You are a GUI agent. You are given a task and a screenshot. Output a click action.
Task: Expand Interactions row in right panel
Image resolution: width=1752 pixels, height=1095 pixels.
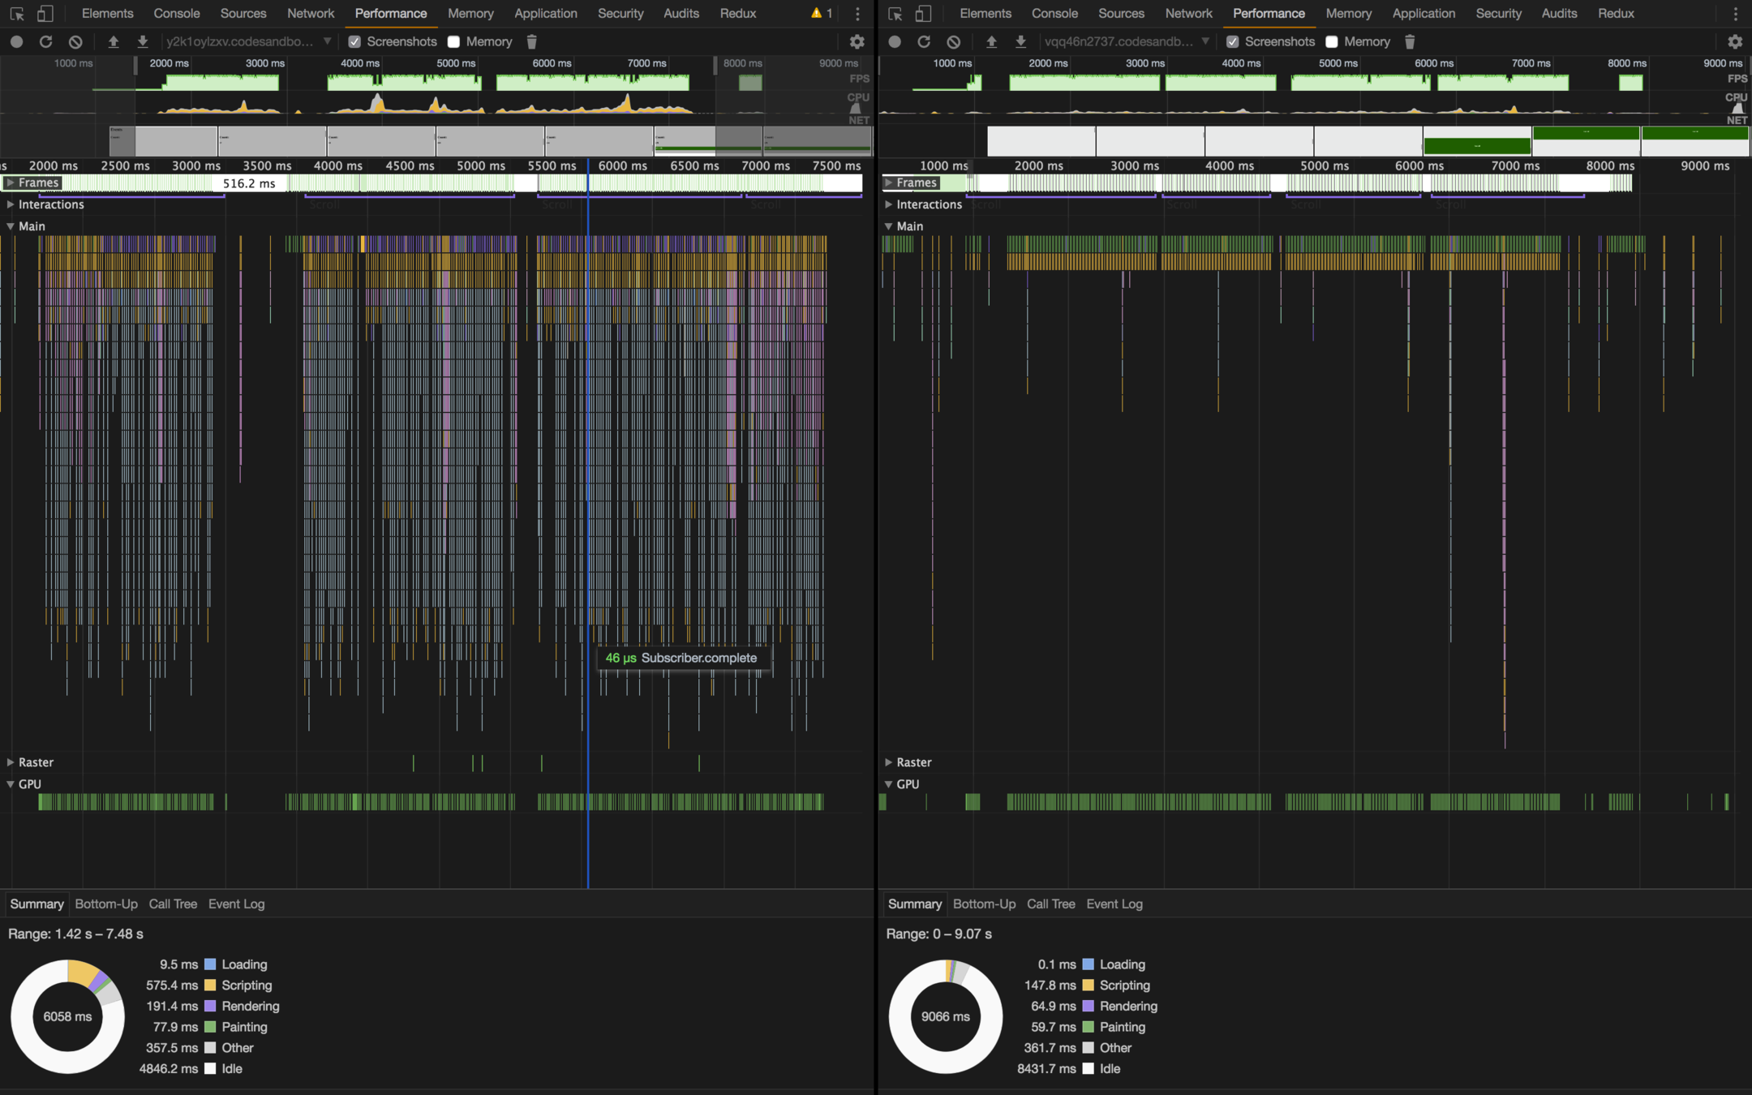click(889, 204)
